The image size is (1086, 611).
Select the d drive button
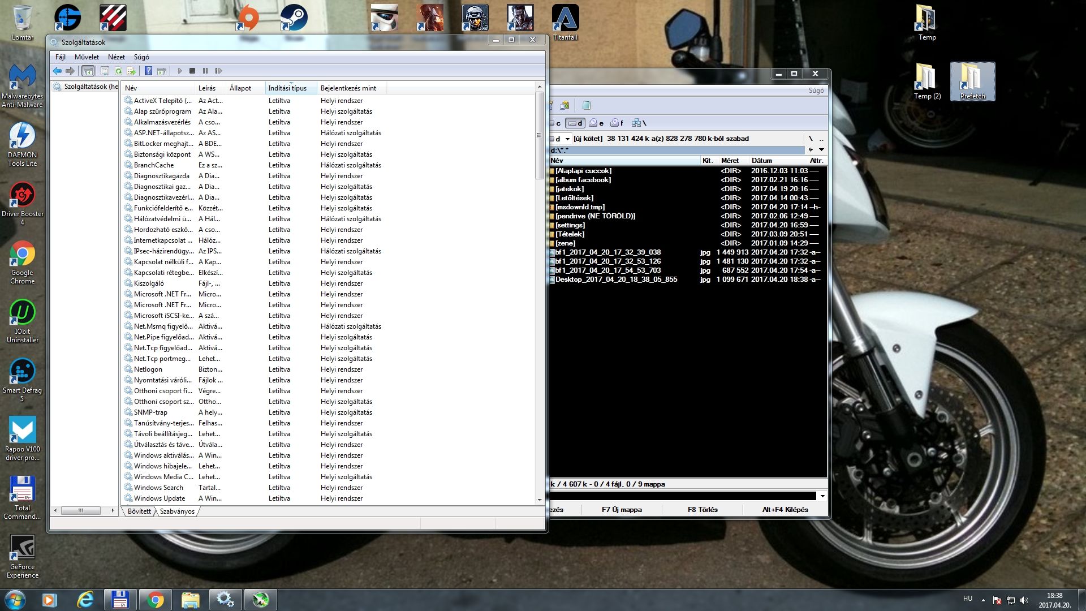(575, 123)
